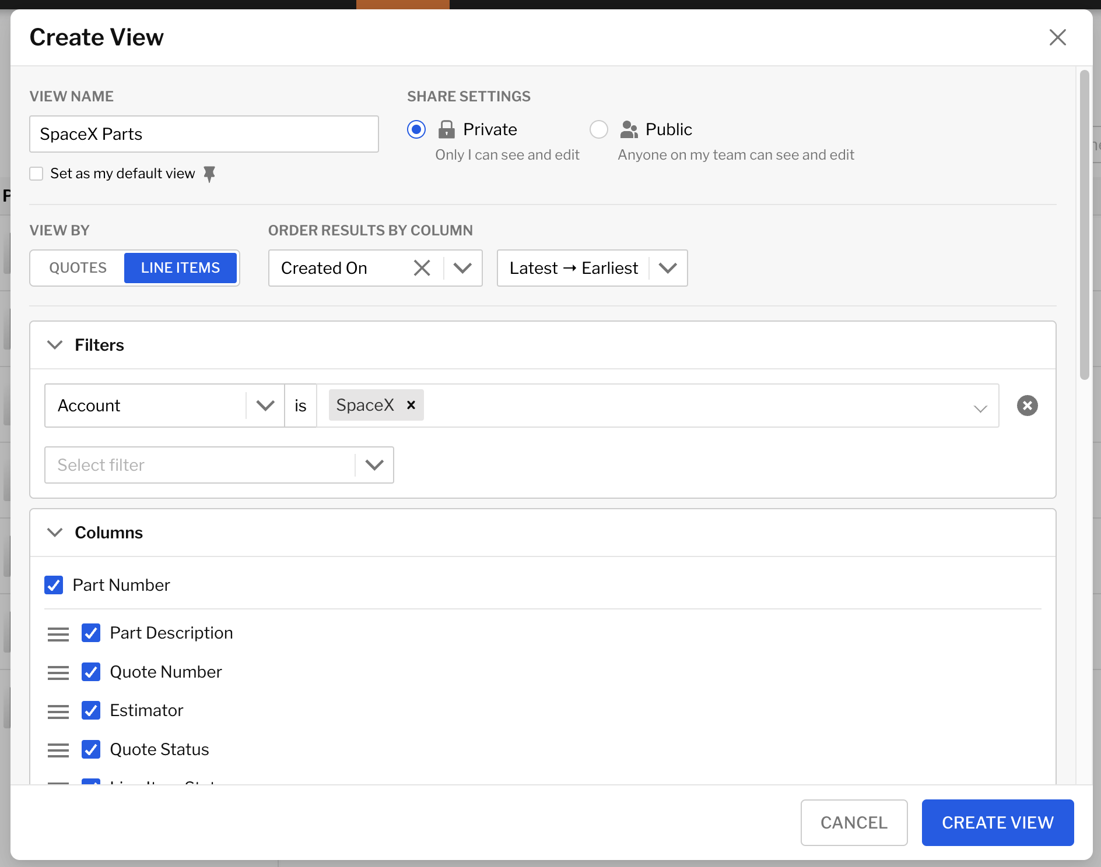Collapse the Filters section
The image size is (1101, 867).
[x=55, y=345]
